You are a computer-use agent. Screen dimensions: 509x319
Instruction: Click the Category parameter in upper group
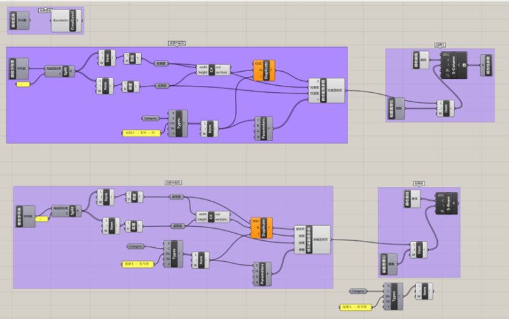click(150, 118)
